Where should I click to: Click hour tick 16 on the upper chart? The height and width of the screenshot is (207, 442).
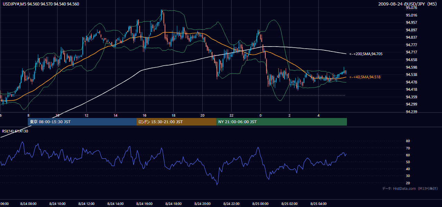point(145,116)
